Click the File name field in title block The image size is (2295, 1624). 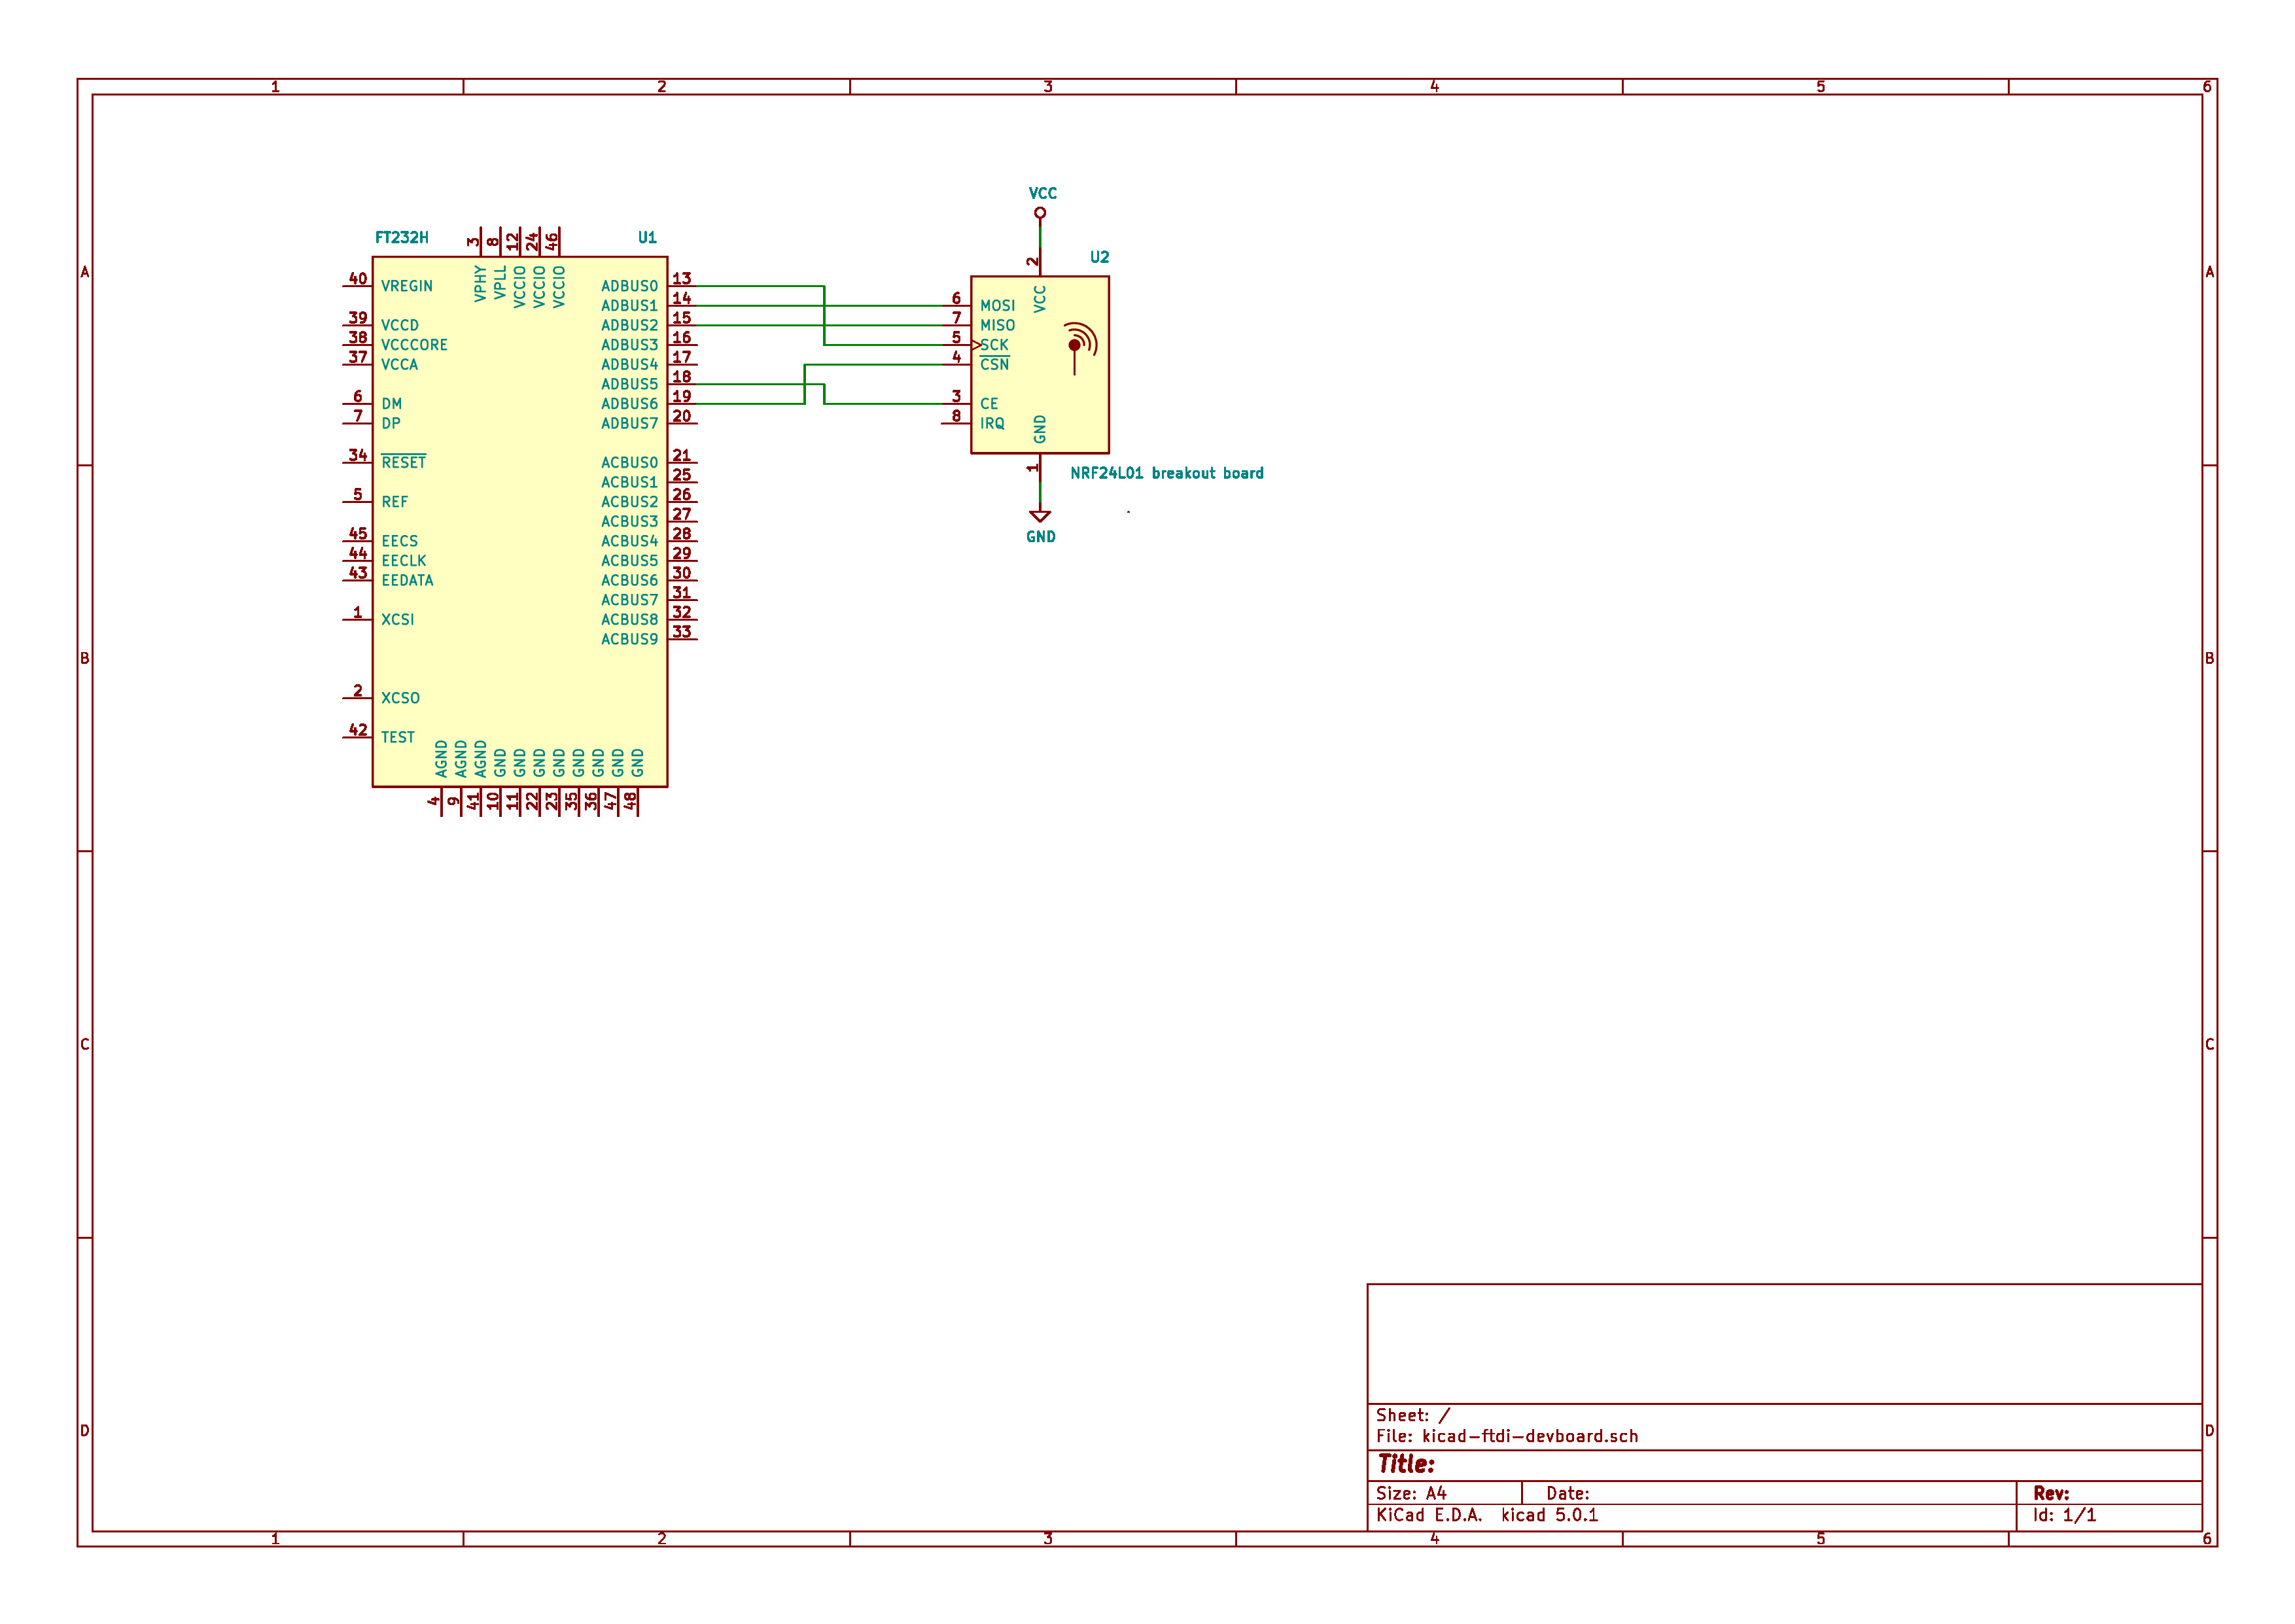pyautogui.click(x=1507, y=1436)
